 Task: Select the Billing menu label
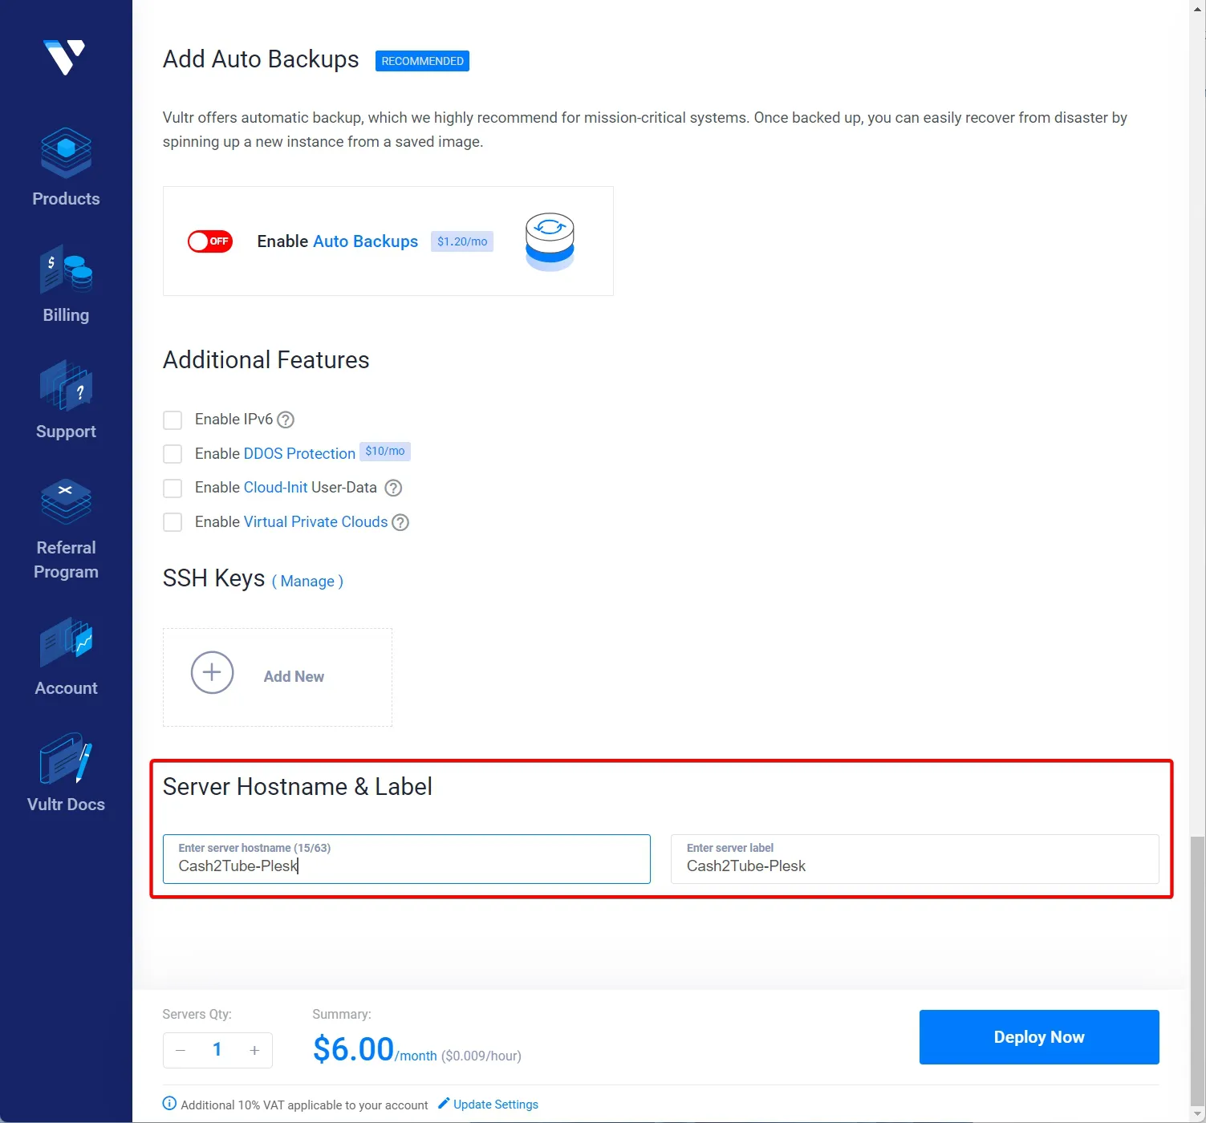point(66,315)
